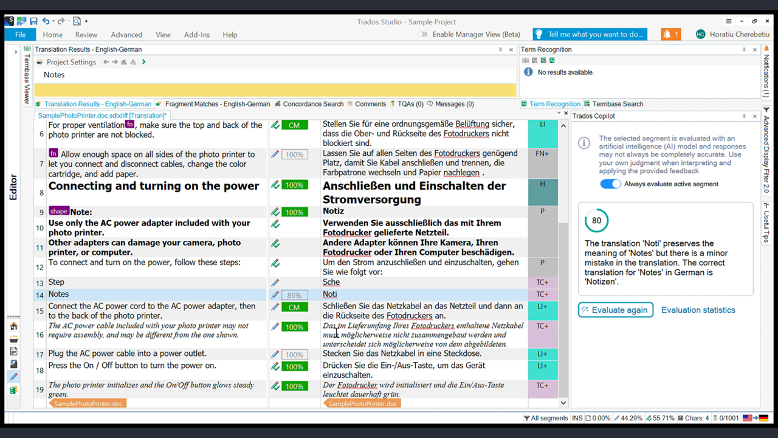Click the info icon in Trados Copilot
This screenshot has height=438, width=778.
coord(584,143)
